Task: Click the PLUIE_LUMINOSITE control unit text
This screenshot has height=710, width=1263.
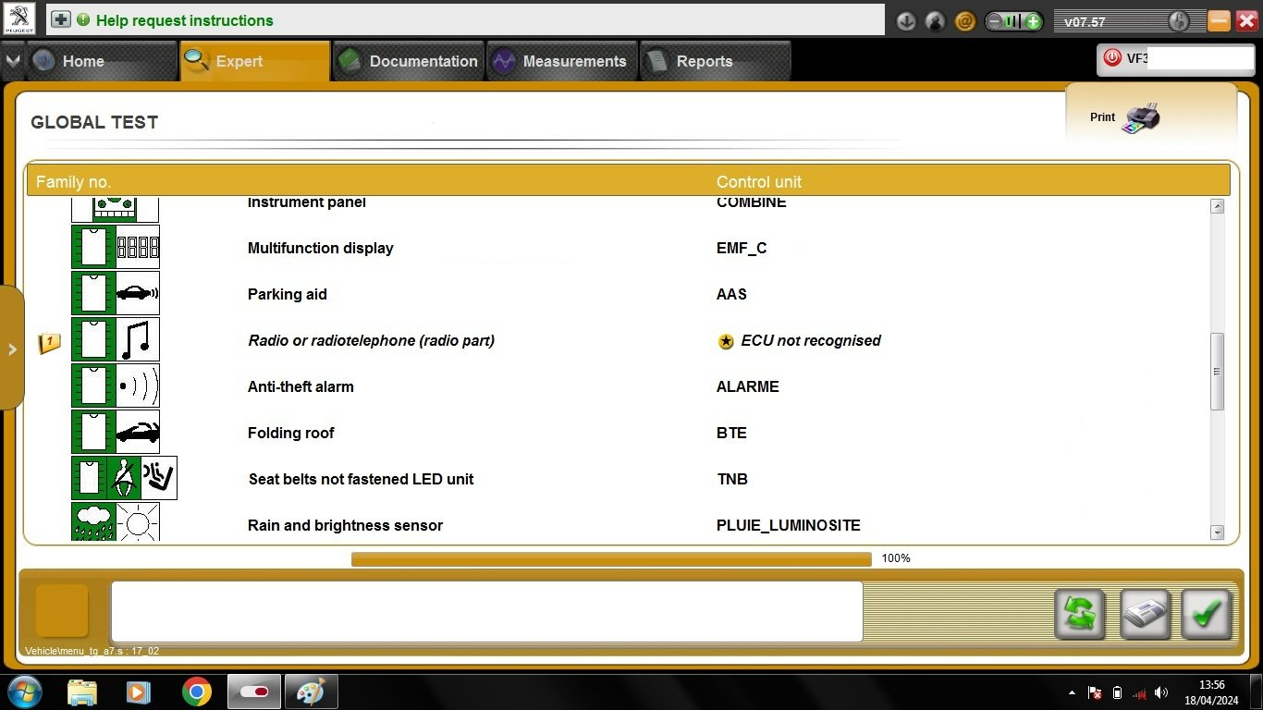Action: click(x=789, y=525)
